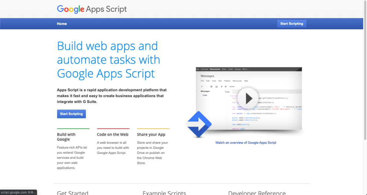367x195 pixels.
Task: Click the "rapid application development platform" paragraph
Action: [x=112, y=96]
